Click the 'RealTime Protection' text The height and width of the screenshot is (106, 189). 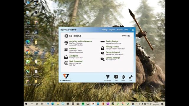(76, 43)
